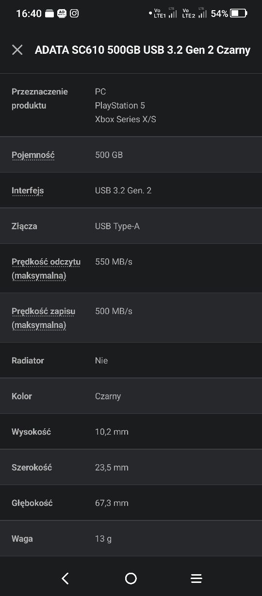Select the PlayStation 5 value text
Image resolution: width=262 pixels, height=596 pixels.
[120, 106]
